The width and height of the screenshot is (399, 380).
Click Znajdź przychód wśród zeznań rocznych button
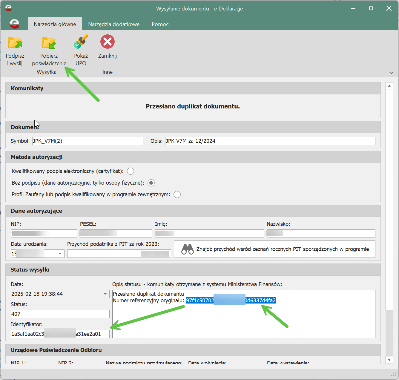click(x=282, y=249)
